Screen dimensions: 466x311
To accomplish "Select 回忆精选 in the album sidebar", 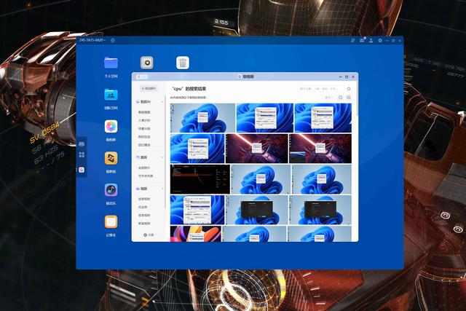I will [x=144, y=145].
